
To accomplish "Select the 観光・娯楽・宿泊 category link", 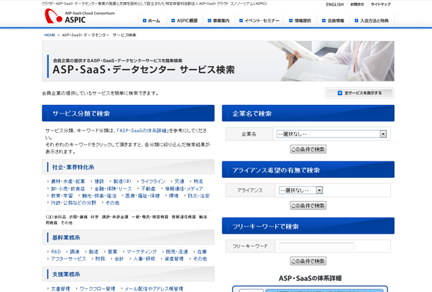I will point(99,196).
